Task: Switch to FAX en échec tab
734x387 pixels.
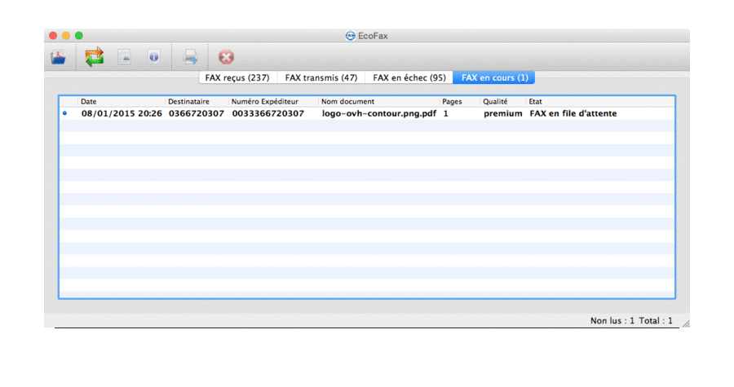Action: (x=409, y=77)
